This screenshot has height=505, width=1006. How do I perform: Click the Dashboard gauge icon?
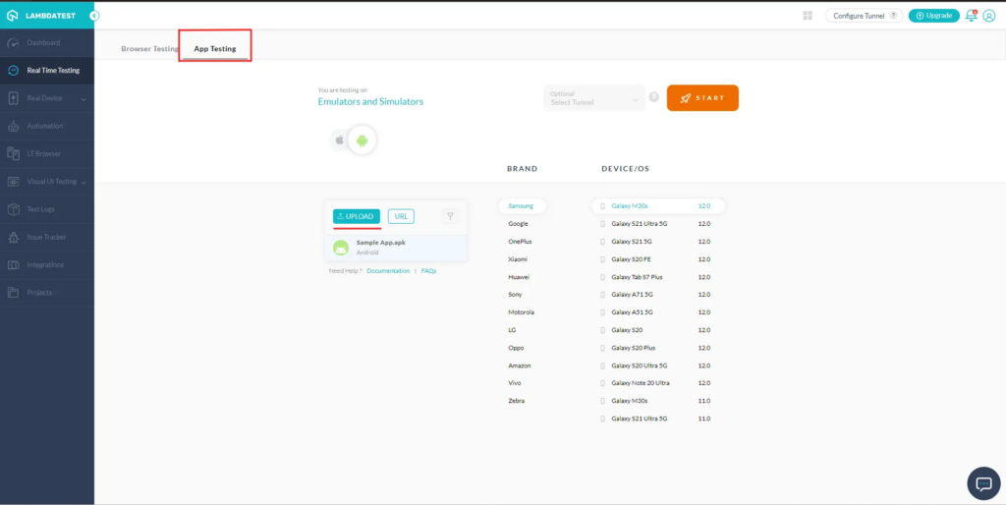click(13, 43)
